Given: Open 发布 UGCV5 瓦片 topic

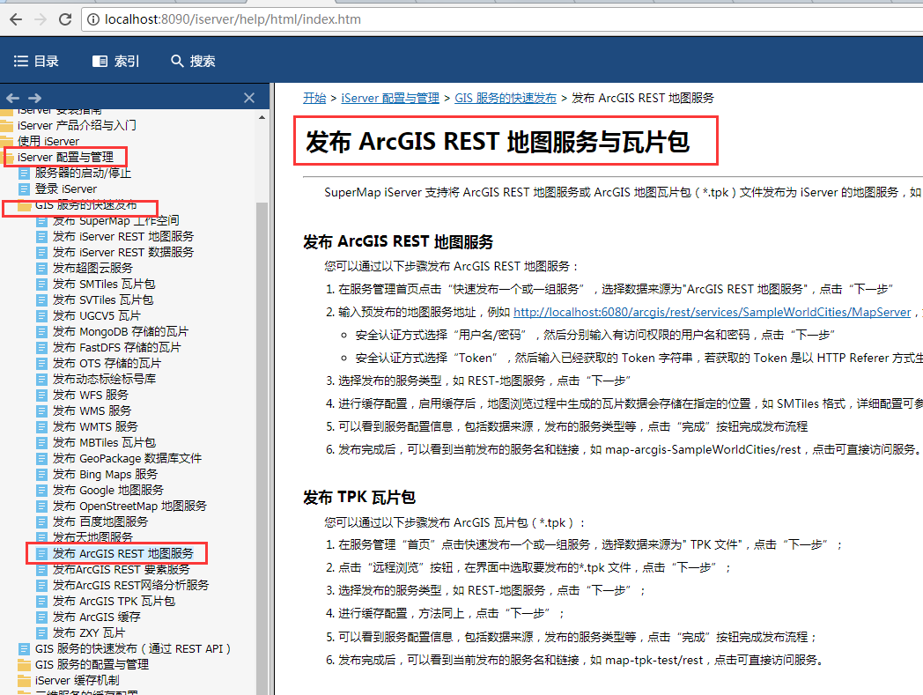Looking at the screenshot, I should click(x=97, y=316).
